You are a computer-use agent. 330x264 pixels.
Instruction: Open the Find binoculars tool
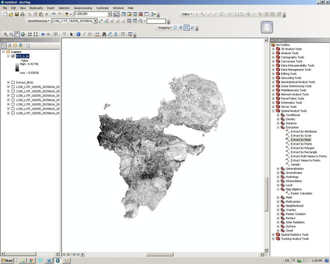104,34
